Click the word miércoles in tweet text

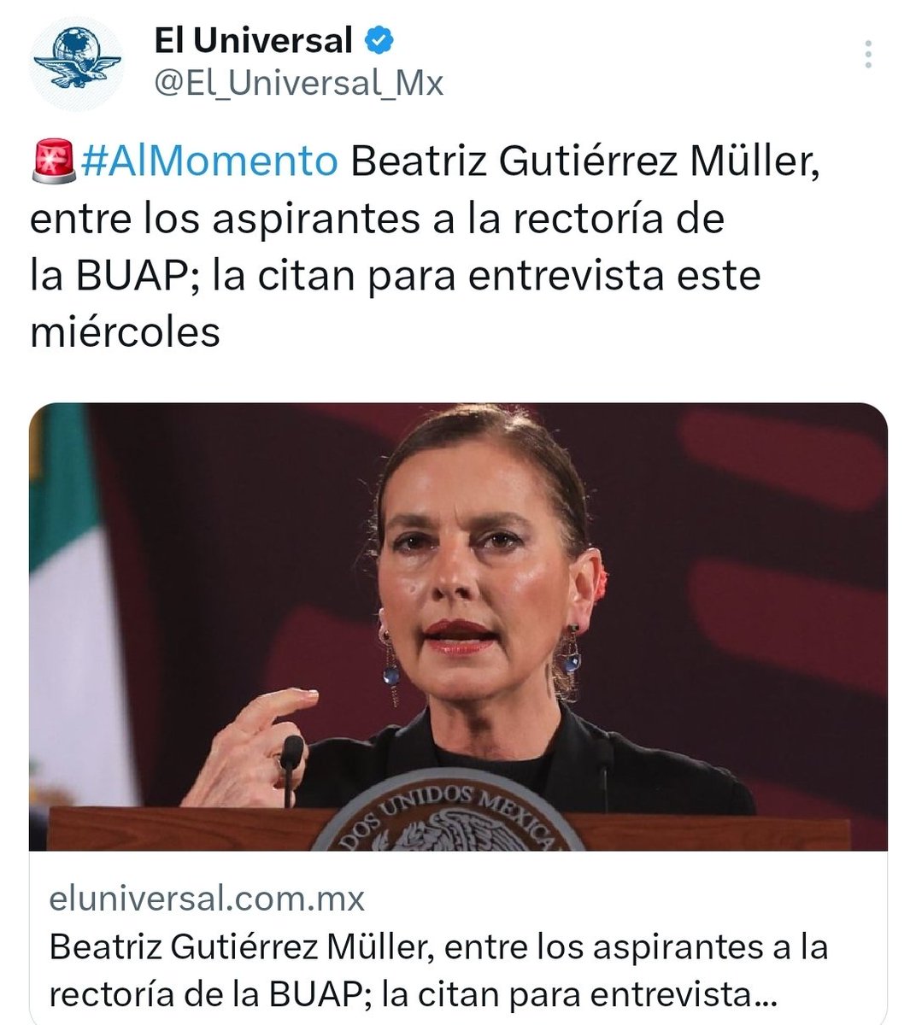click(x=126, y=332)
